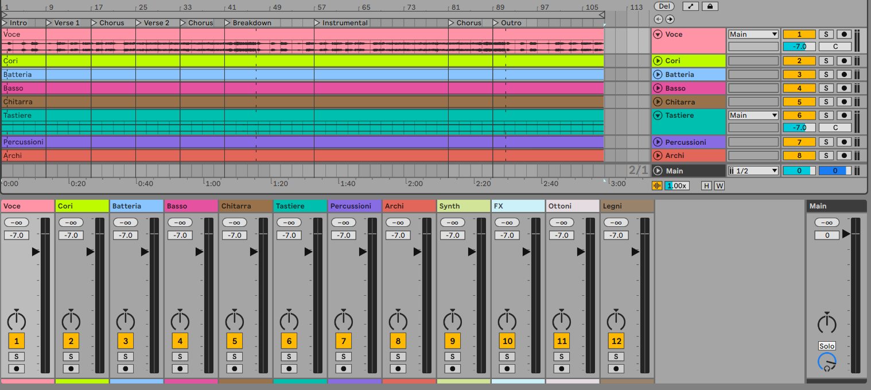Arm the Percussioni track in the arrangement
This screenshot has width=871, height=390.
[843, 142]
